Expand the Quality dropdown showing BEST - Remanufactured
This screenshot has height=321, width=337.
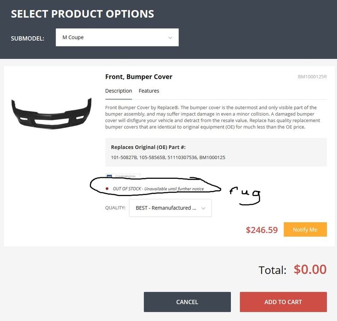click(x=171, y=208)
